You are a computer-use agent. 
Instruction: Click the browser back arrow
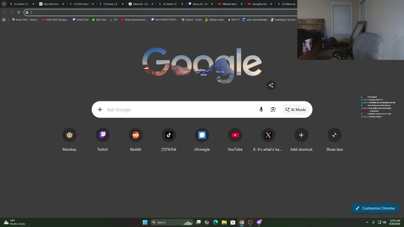pos(4,12)
